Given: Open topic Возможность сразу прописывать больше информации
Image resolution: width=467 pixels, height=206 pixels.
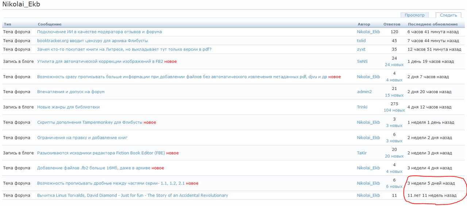Looking at the screenshot, I should pyautogui.click(x=182, y=77).
